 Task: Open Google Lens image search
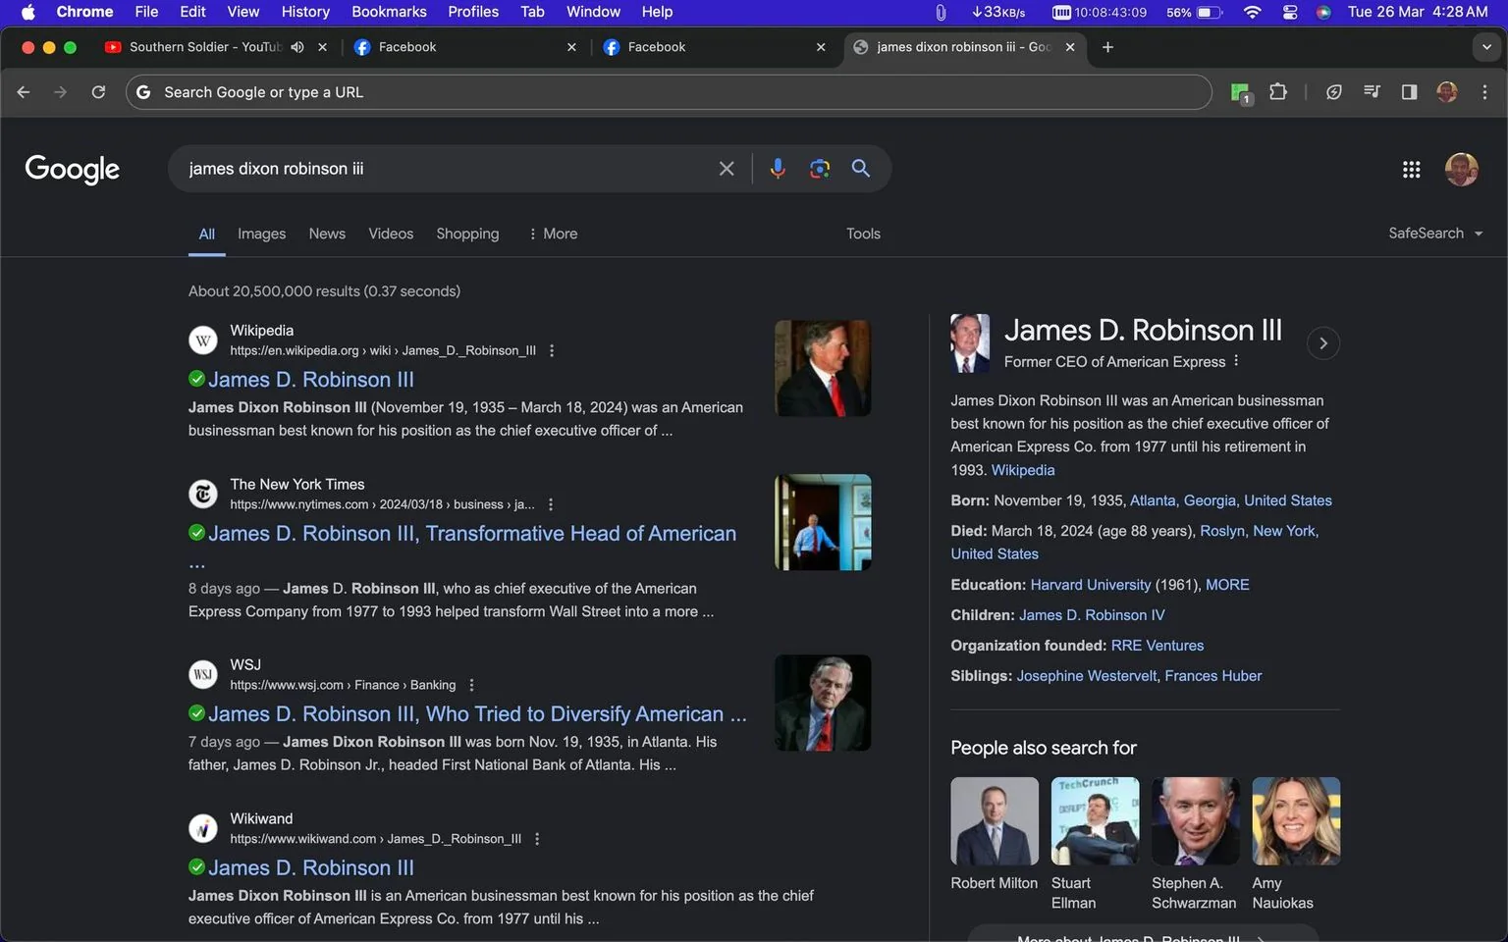click(x=820, y=169)
